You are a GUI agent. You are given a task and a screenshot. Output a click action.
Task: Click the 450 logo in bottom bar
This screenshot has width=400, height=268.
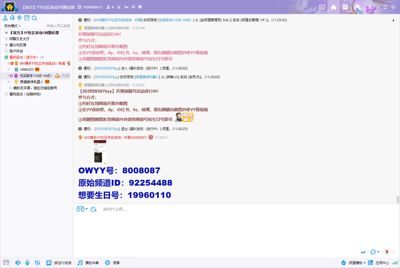(x=6, y=263)
